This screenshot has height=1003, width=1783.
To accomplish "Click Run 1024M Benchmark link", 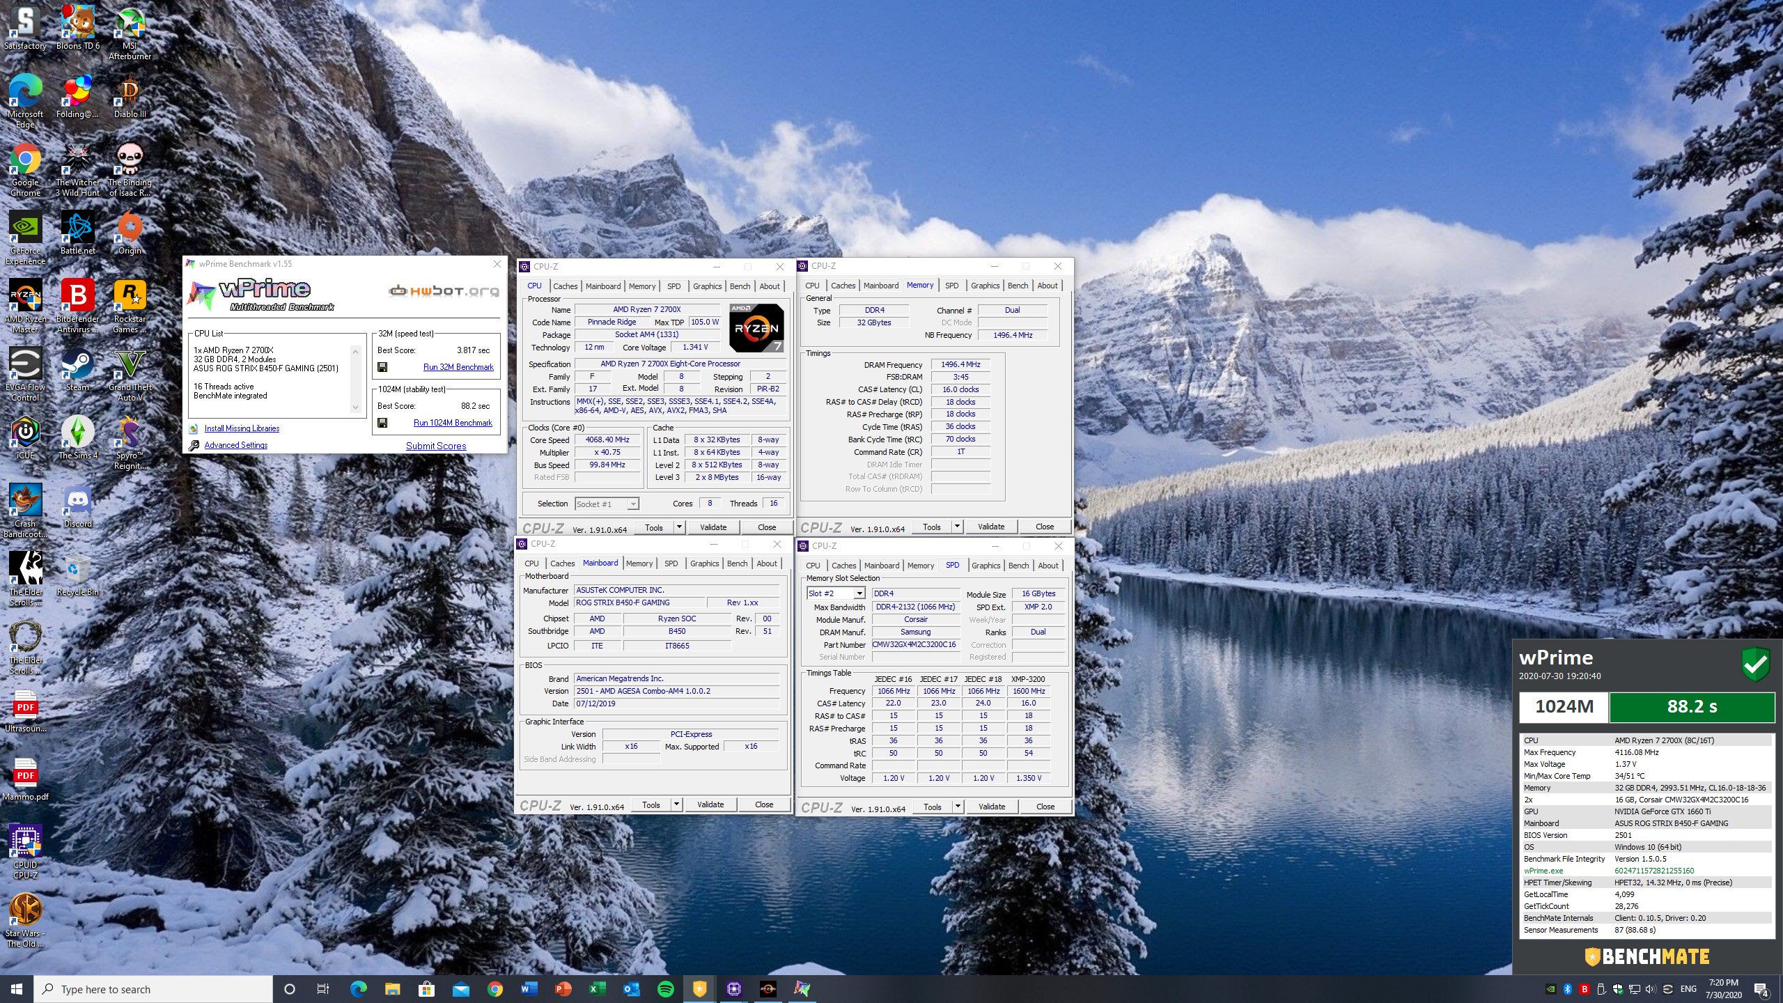I will (x=453, y=423).
